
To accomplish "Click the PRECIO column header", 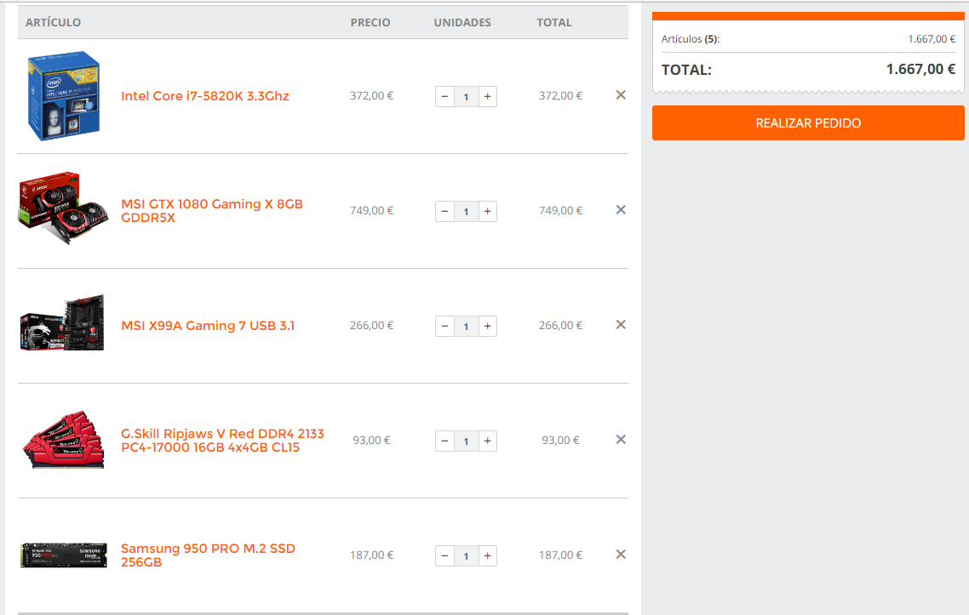I will pyautogui.click(x=370, y=22).
